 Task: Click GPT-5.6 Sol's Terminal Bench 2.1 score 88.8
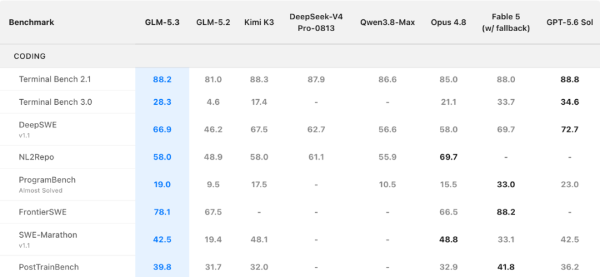point(570,79)
